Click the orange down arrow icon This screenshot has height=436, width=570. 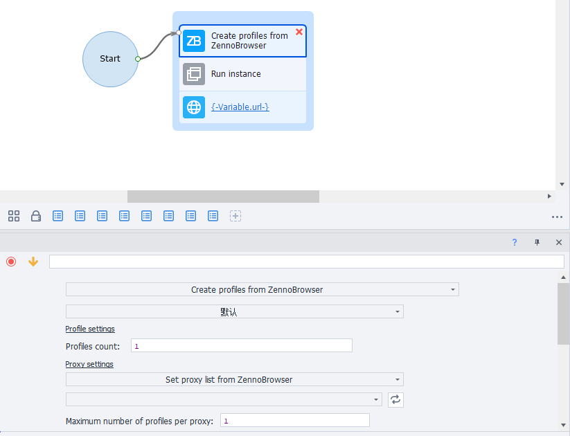coord(33,262)
